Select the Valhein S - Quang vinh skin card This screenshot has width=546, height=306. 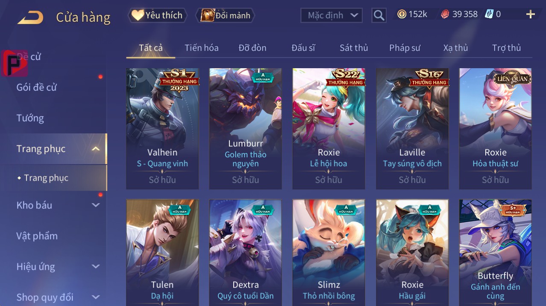pyautogui.click(x=162, y=128)
